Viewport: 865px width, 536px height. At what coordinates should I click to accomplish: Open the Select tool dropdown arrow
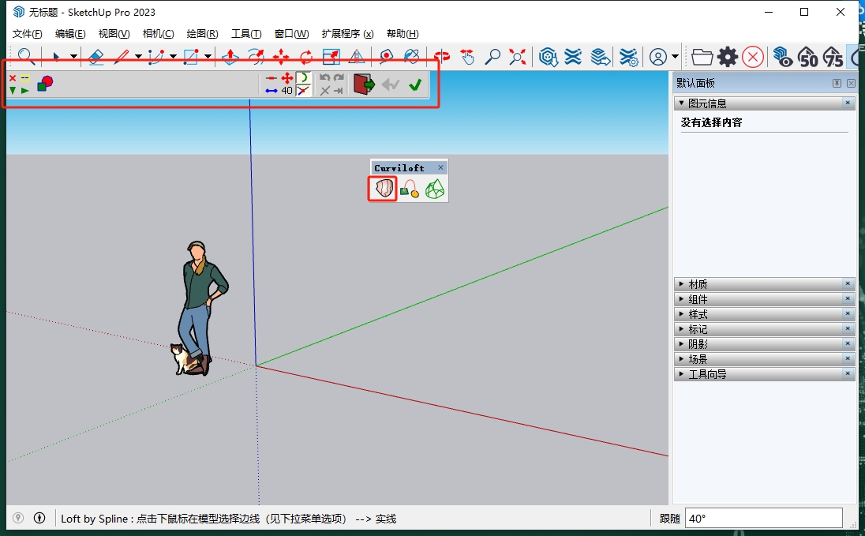[73, 57]
